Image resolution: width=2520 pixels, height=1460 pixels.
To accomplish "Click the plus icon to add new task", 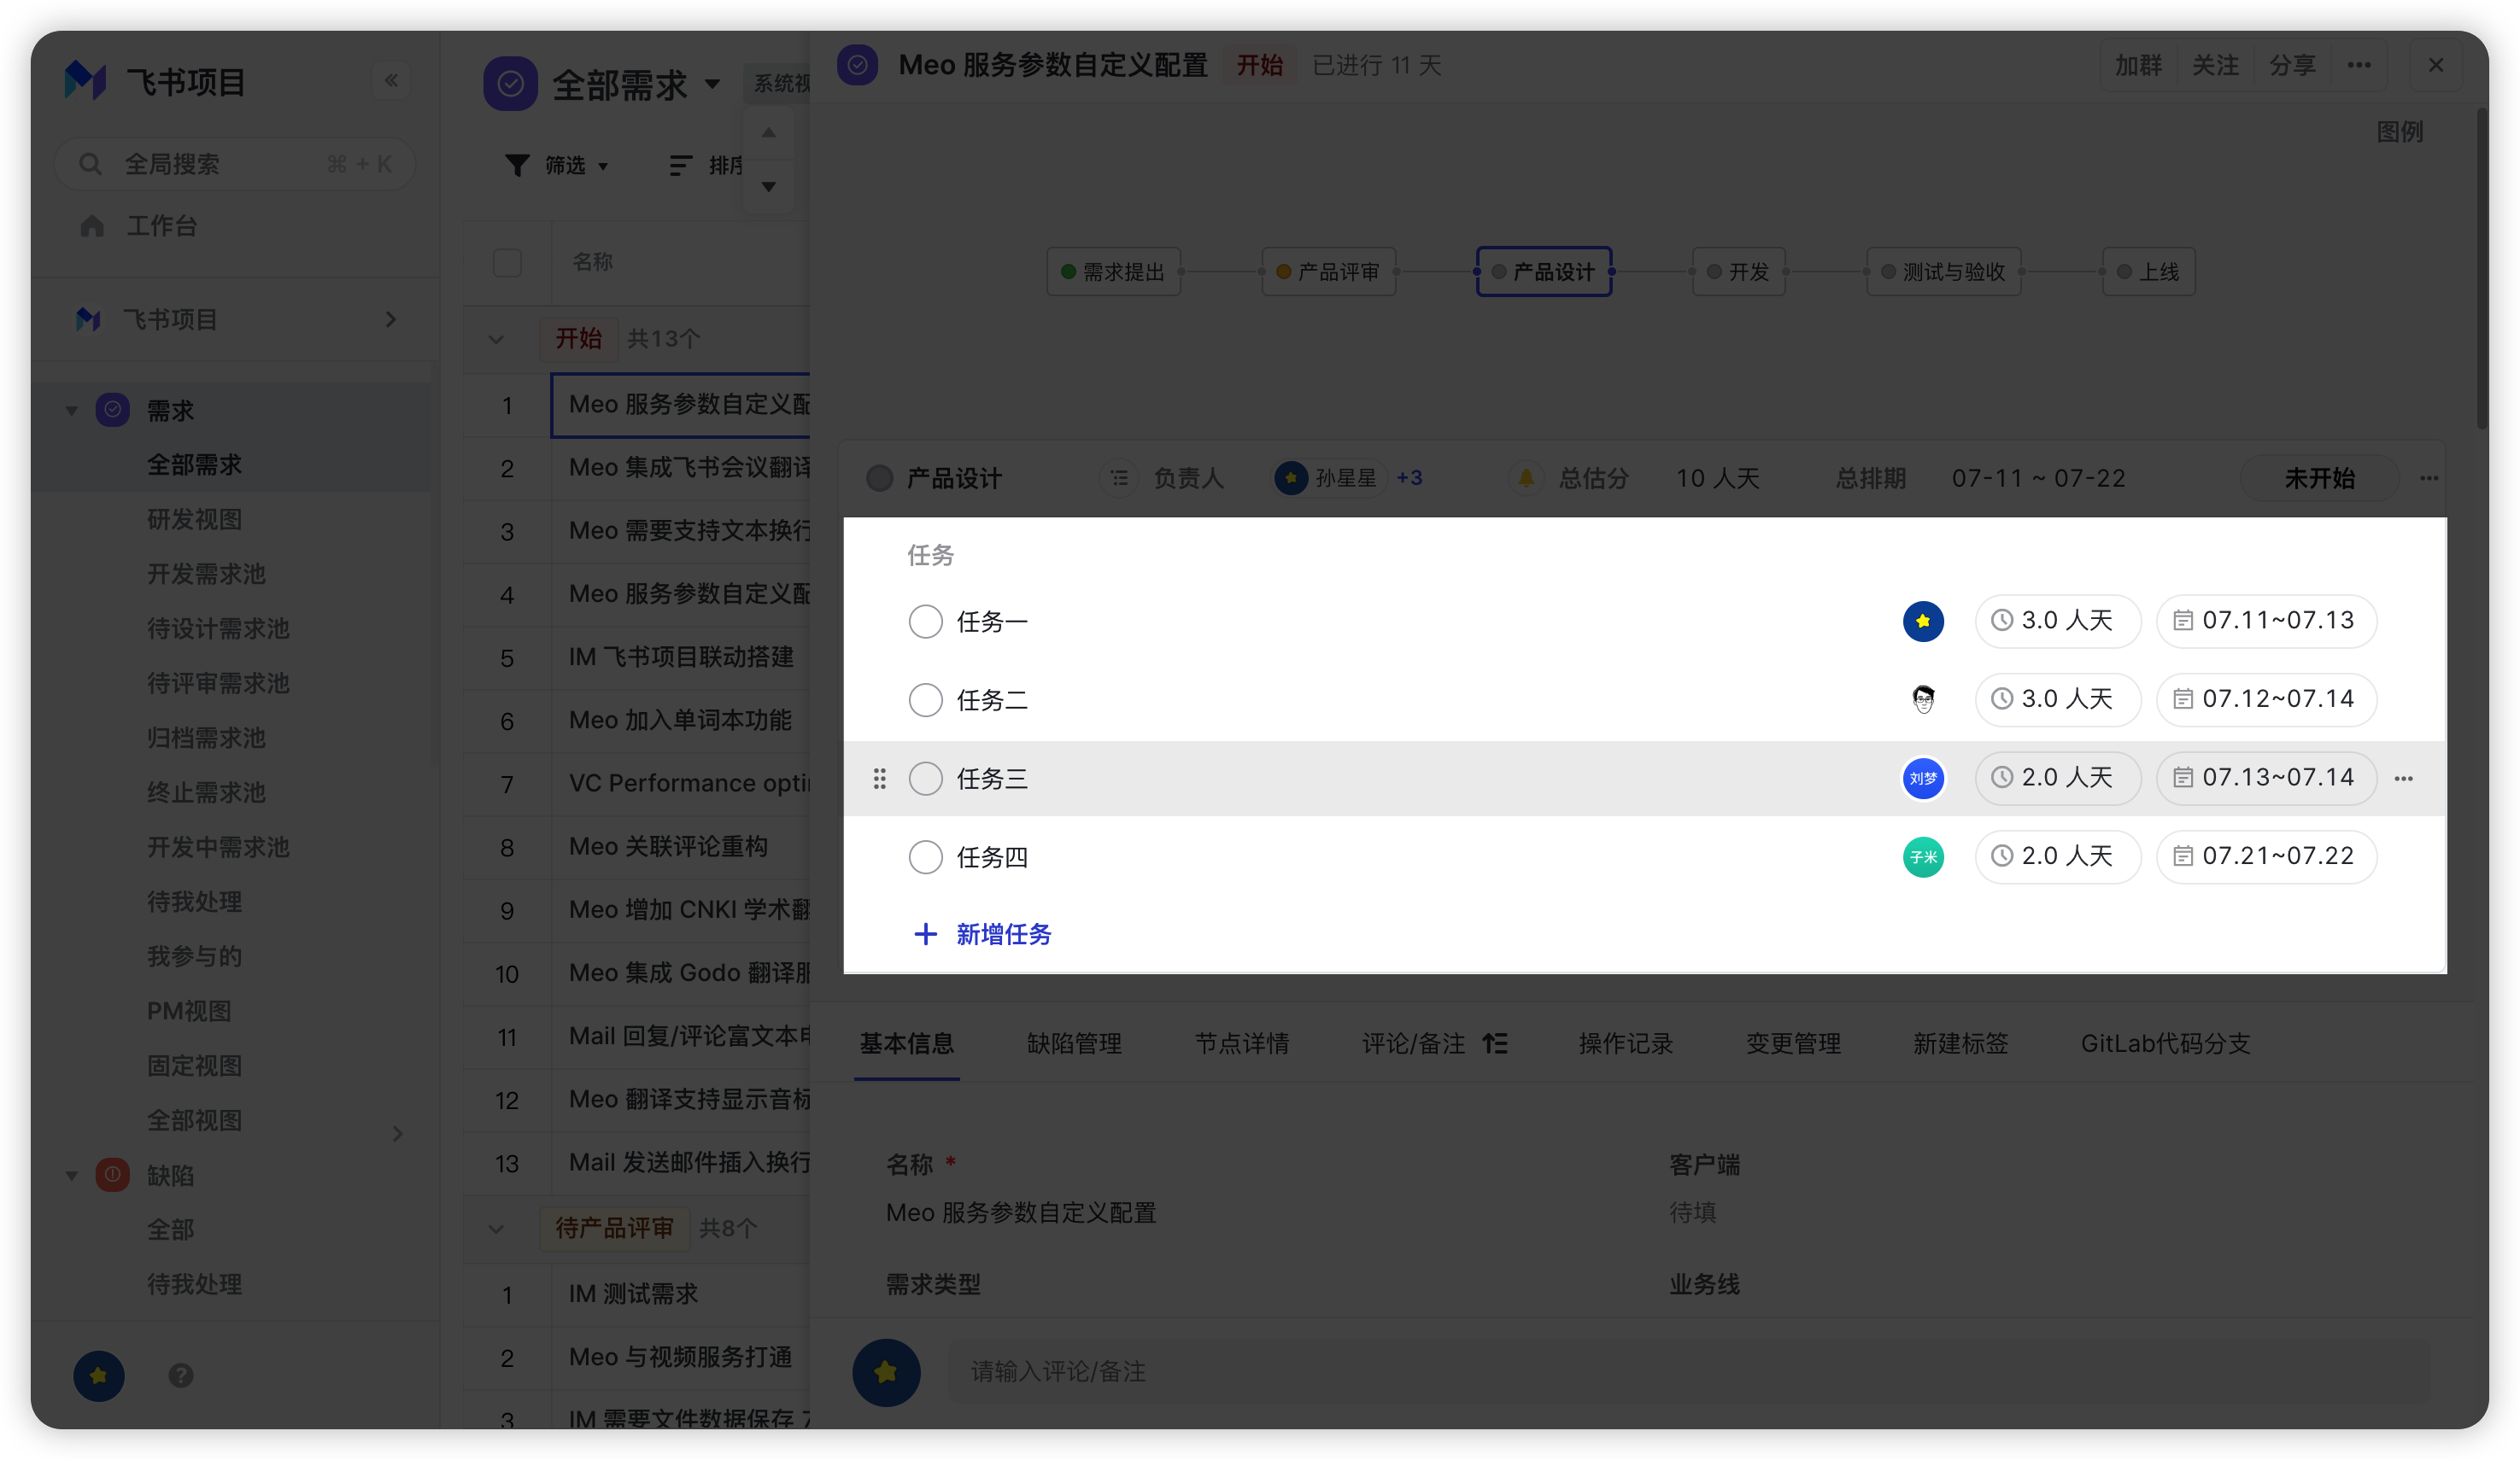I will coord(925,934).
